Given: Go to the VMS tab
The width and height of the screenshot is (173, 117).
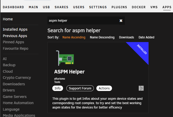Looking at the screenshot, I should point(154,7).
